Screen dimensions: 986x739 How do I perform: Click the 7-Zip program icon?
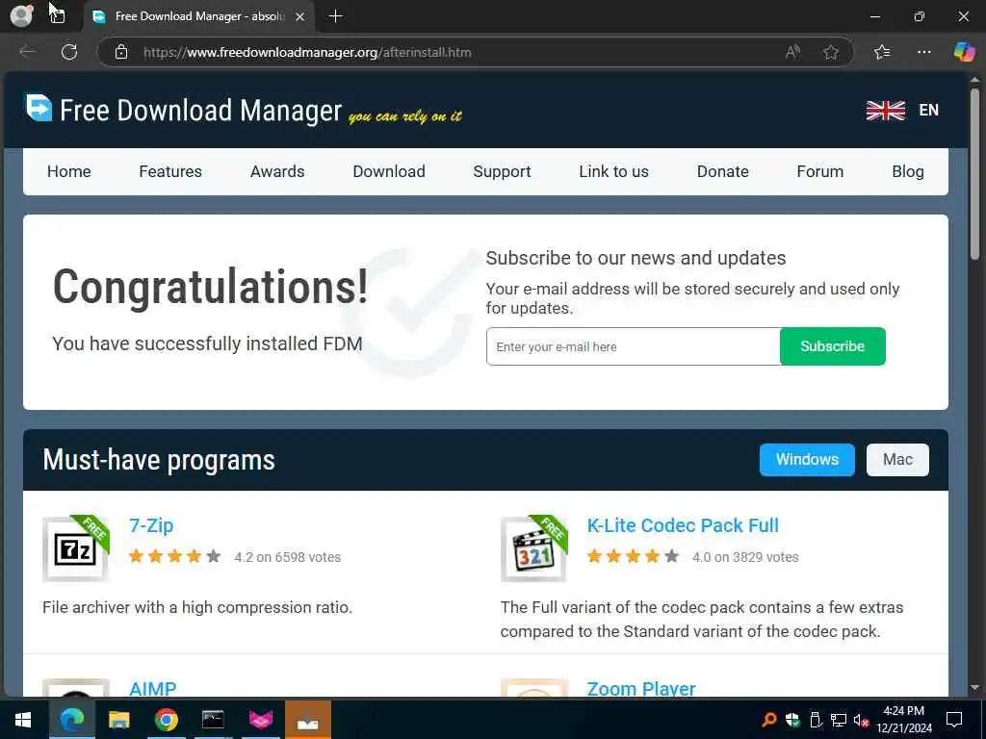75,548
